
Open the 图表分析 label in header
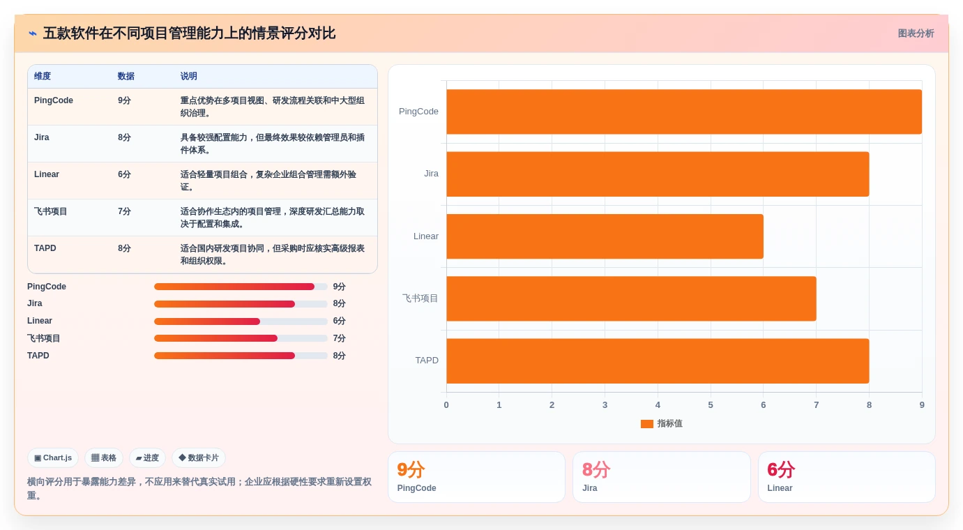(x=916, y=33)
